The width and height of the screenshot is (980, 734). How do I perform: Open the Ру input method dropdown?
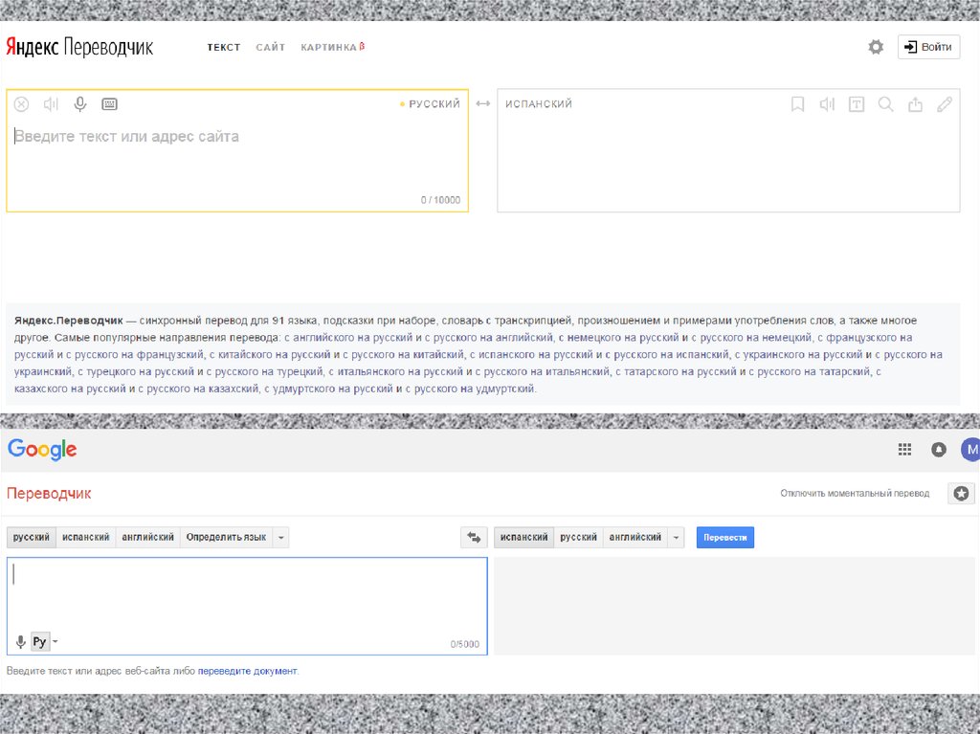56,642
